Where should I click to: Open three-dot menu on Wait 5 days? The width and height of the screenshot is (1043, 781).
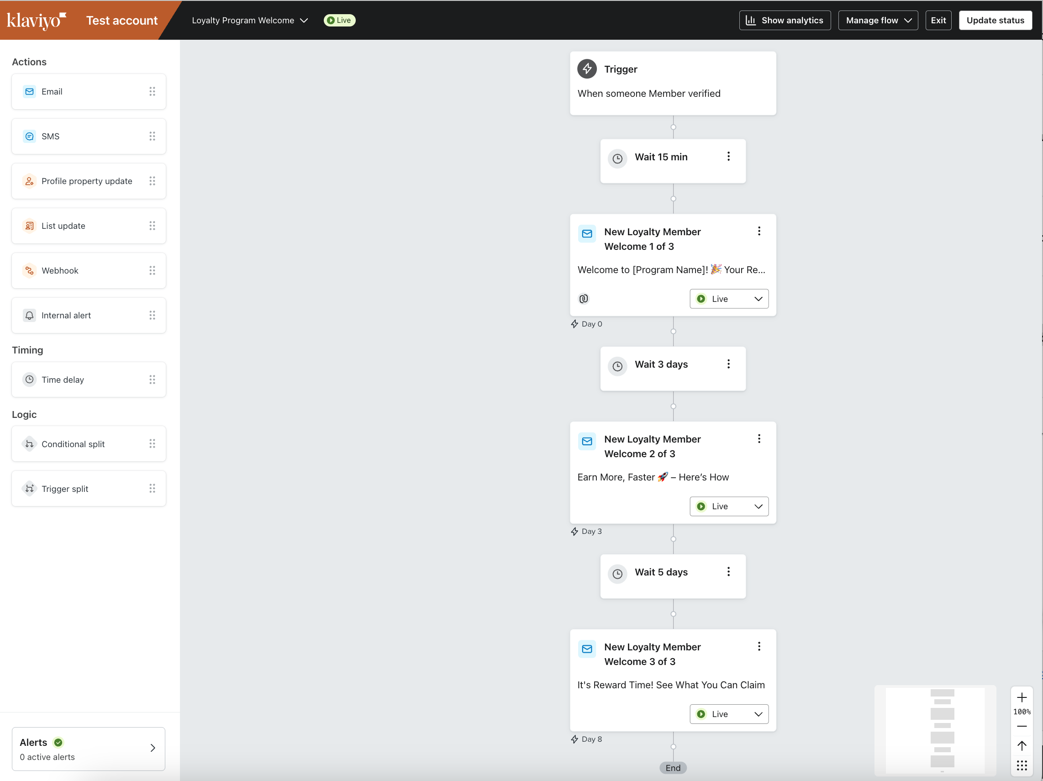click(x=728, y=572)
